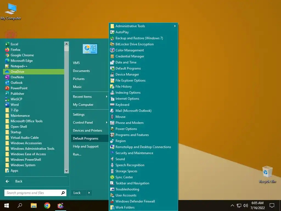
Task: Click the search magnifier in start menu
Action: coord(63,193)
